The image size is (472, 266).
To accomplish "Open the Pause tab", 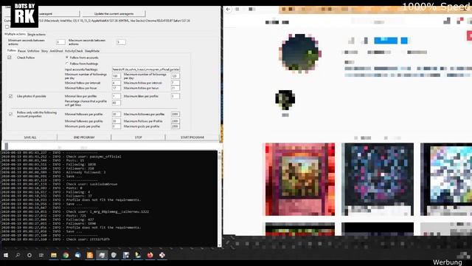I will 21,51.
